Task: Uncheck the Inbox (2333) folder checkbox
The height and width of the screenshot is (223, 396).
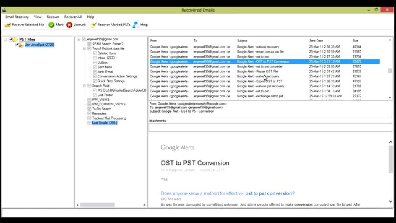Action: click(95, 58)
